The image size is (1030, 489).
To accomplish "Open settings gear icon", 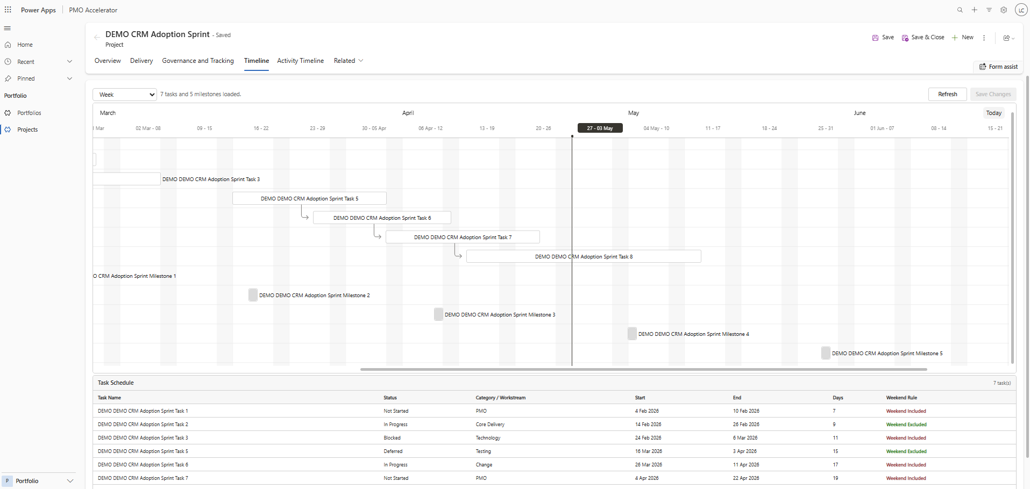I will (1004, 10).
